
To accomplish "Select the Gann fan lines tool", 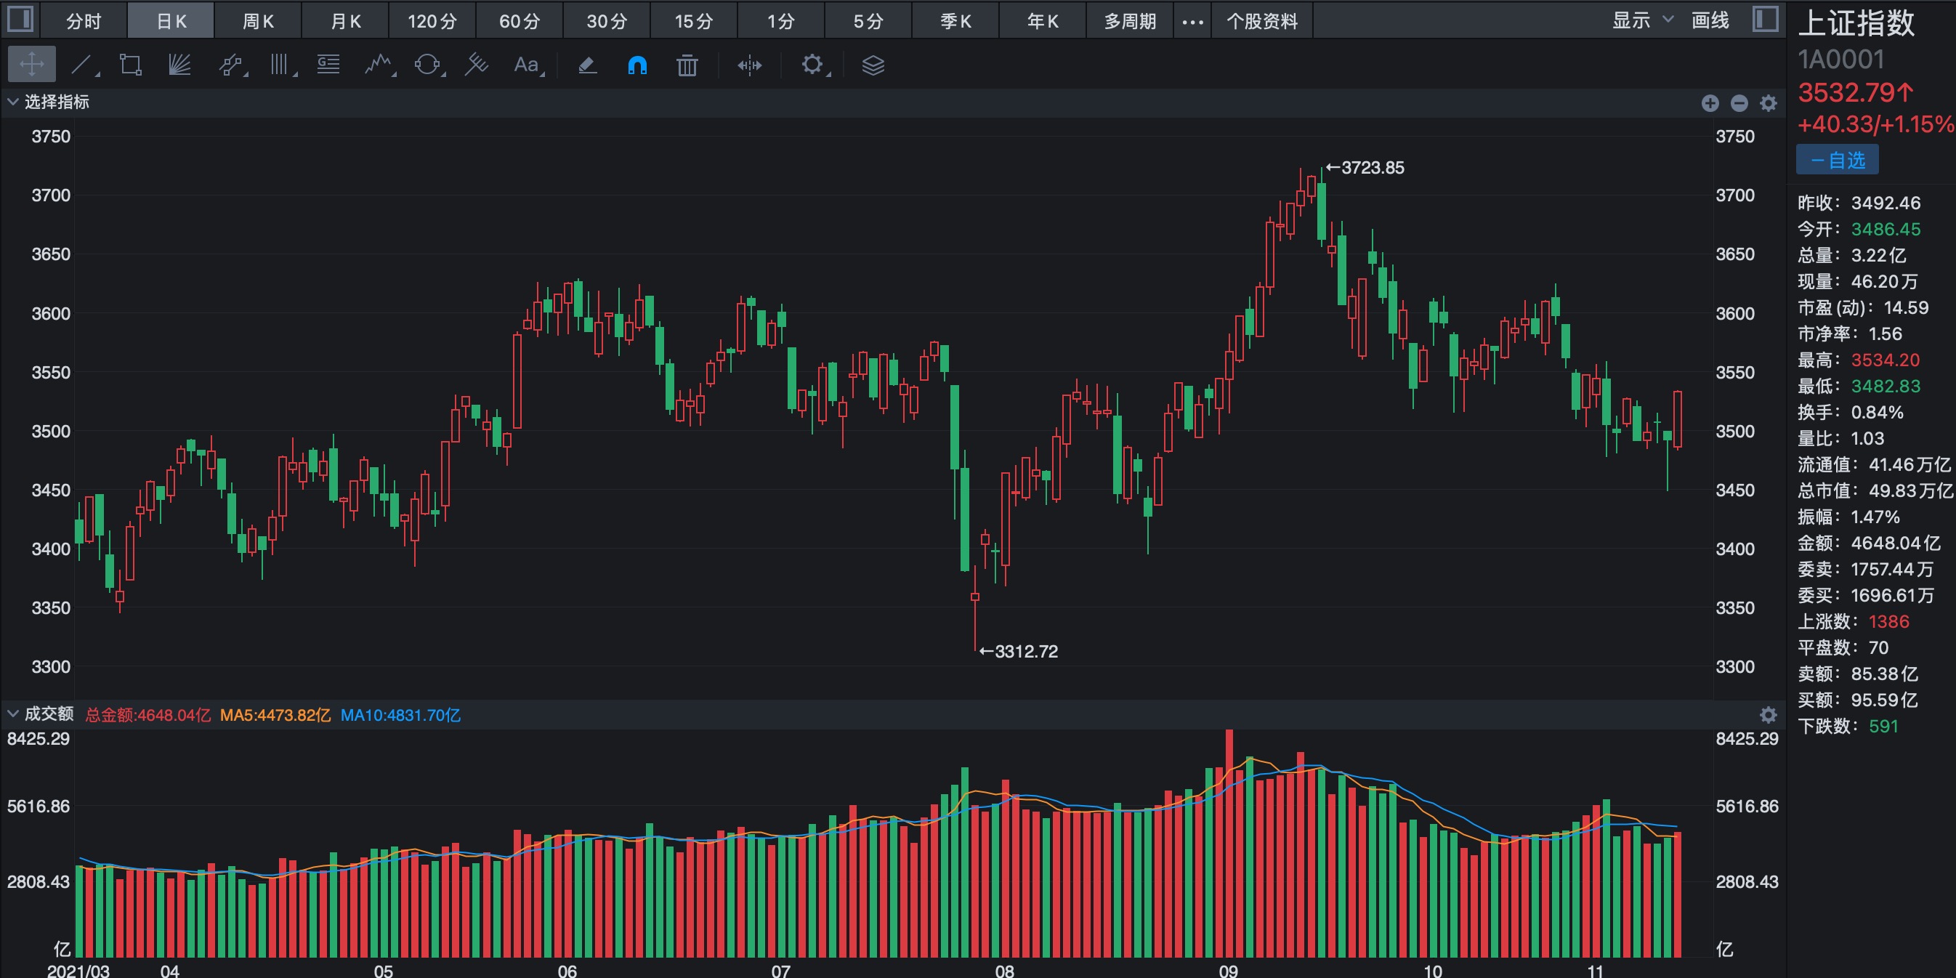I will (179, 65).
